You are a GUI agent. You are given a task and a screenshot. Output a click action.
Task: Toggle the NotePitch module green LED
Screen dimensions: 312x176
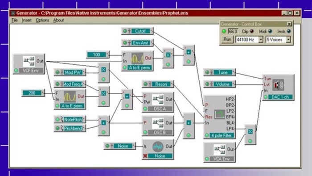point(57,119)
